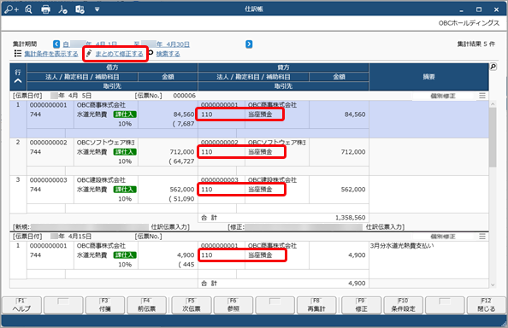Click debit amount 712,000
508x328 pixels.
click(182, 152)
